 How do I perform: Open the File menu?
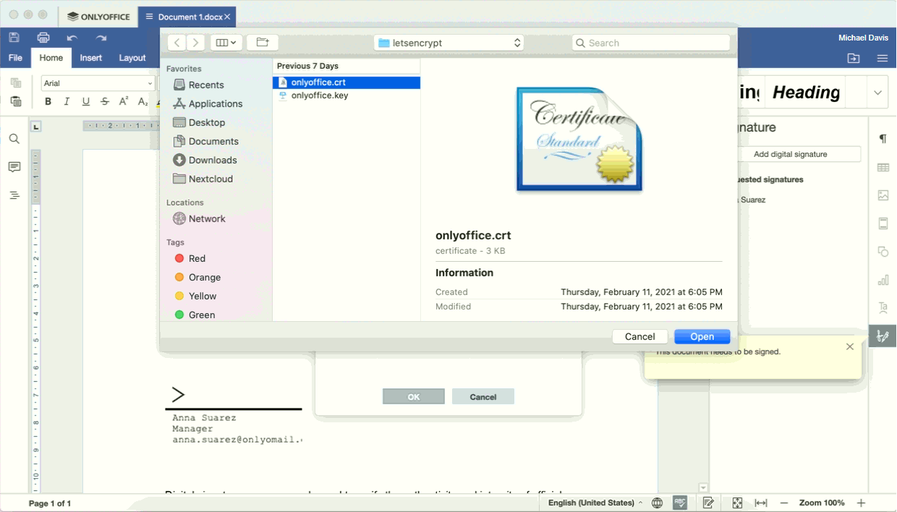point(14,58)
